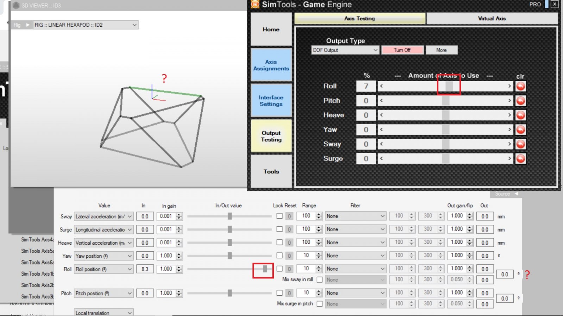563x316 pixels.
Task: Click the Reset button in the Yaw row
Action: click(x=289, y=256)
